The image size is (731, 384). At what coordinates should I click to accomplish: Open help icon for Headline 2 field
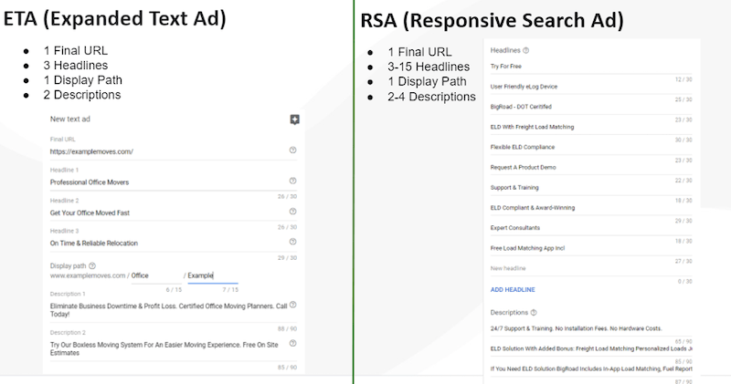pyautogui.click(x=292, y=212)
